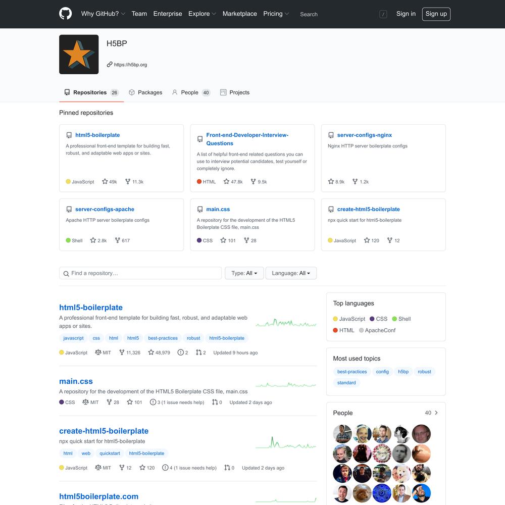Screen dimensions: 505x505
Task: Click the star count 2.8k on server-configs-apache card
Action: pos(98,240)
